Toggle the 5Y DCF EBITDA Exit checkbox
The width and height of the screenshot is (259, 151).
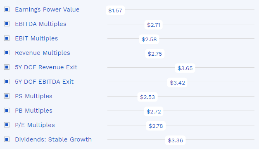coord(7,82)
